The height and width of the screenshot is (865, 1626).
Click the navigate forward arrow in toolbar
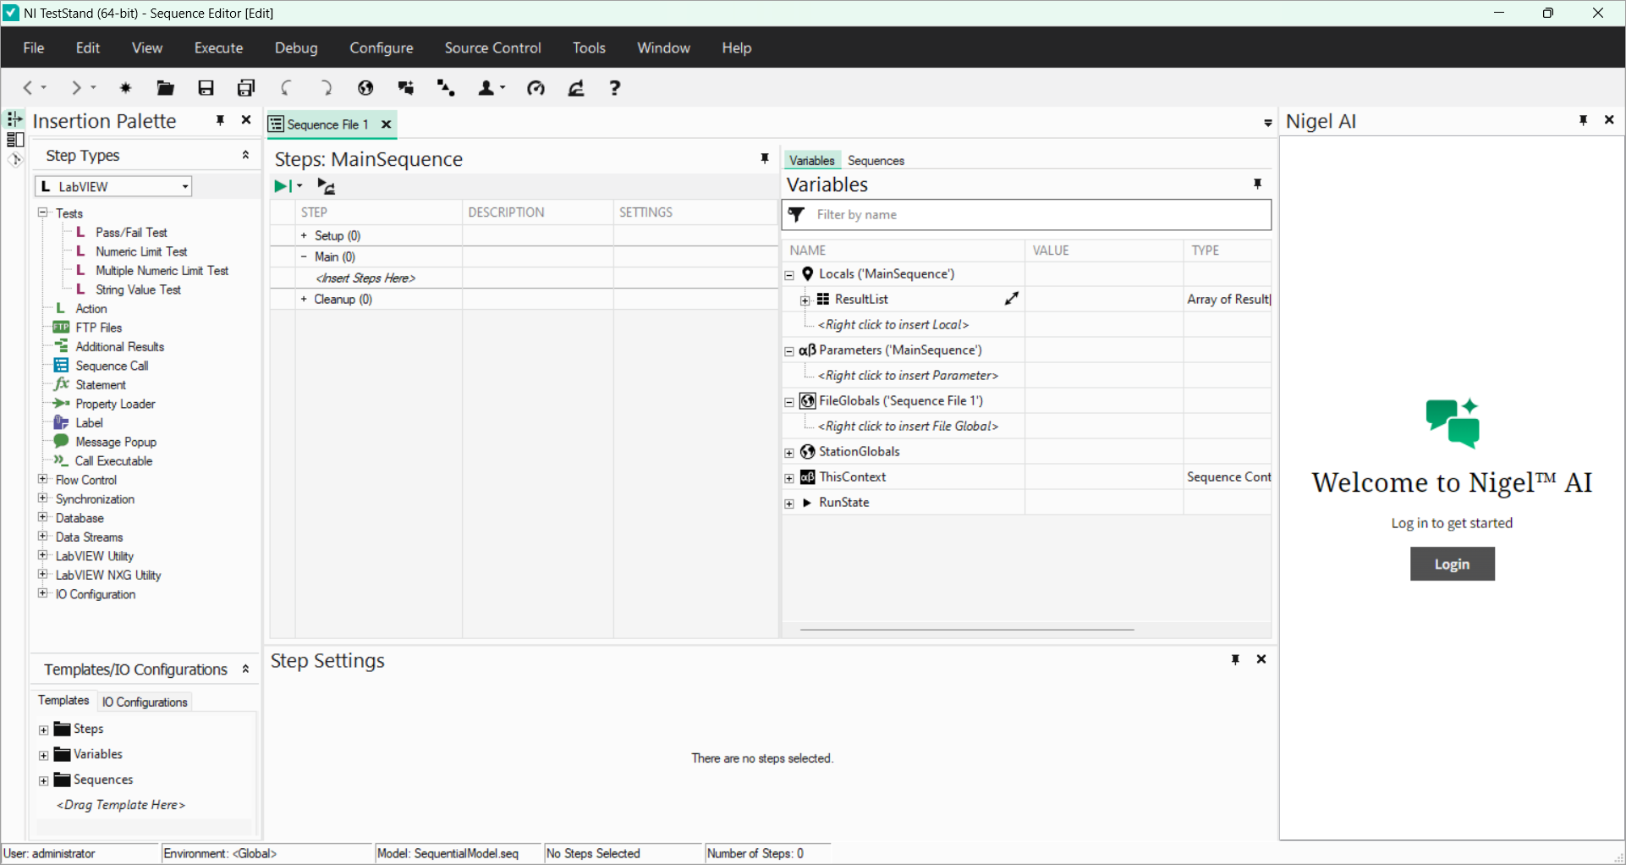click(x=77, y=88)
